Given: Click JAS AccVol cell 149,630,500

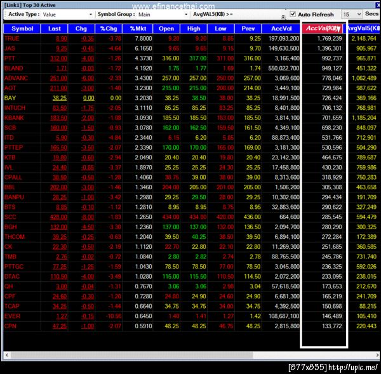Looking at the screenshot, I should pos(284,48).
